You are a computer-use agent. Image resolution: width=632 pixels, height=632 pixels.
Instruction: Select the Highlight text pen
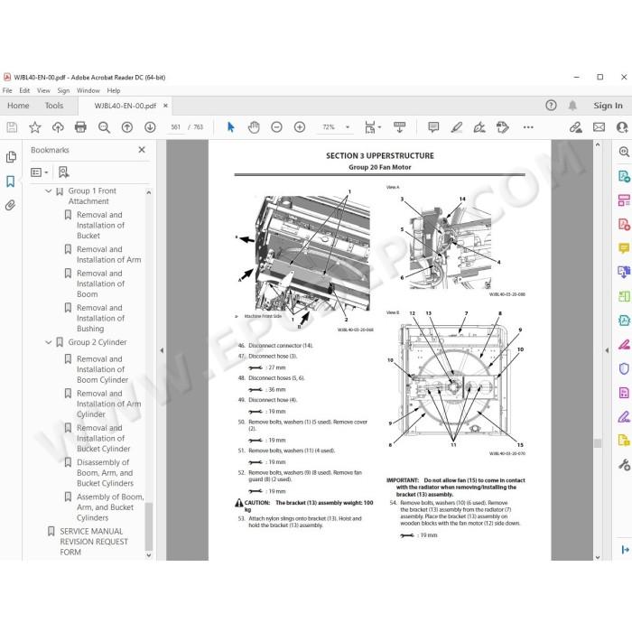point(456,127)
